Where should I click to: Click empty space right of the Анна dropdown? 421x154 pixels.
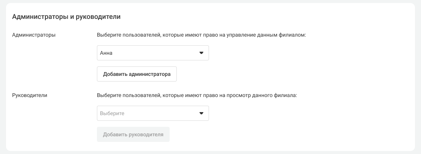coord(303,53)
